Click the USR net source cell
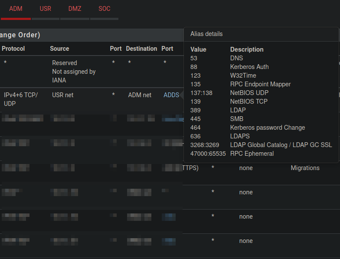The image size is (340, 259). coord(63,95)
